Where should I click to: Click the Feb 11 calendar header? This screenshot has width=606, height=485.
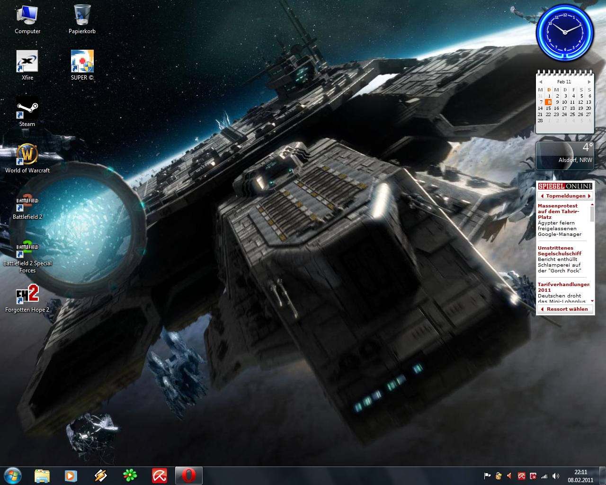(564, 82)
